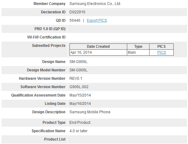Select the software version G906L.002
This screenshot has width=188, height=144.
79,87
